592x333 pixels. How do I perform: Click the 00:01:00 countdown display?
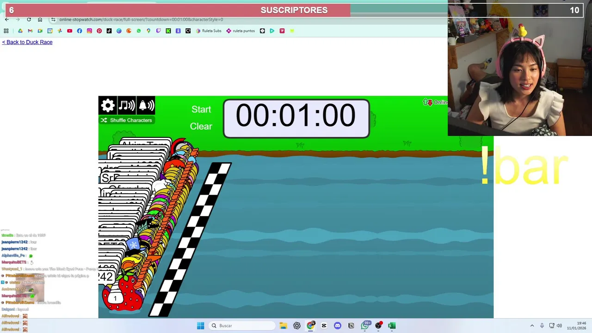[x=296, y=118]
